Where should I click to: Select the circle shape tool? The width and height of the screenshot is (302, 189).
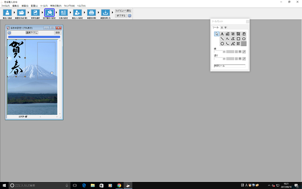pyautogui.click(x=222, y=44)
